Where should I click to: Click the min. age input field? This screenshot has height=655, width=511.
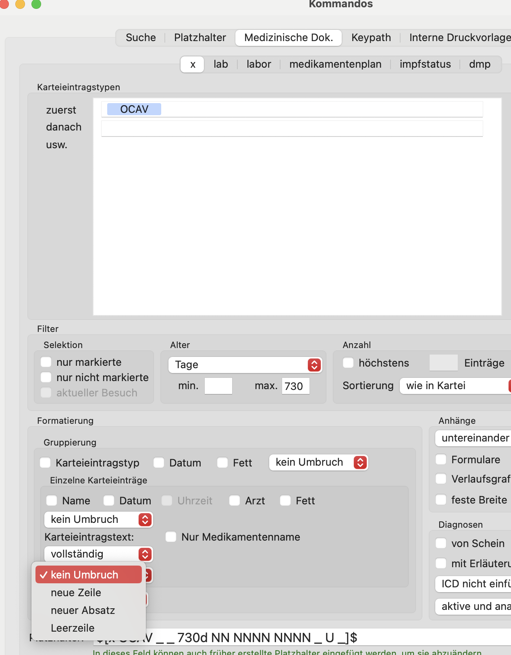pyautogui.click(x=218, y=386)
